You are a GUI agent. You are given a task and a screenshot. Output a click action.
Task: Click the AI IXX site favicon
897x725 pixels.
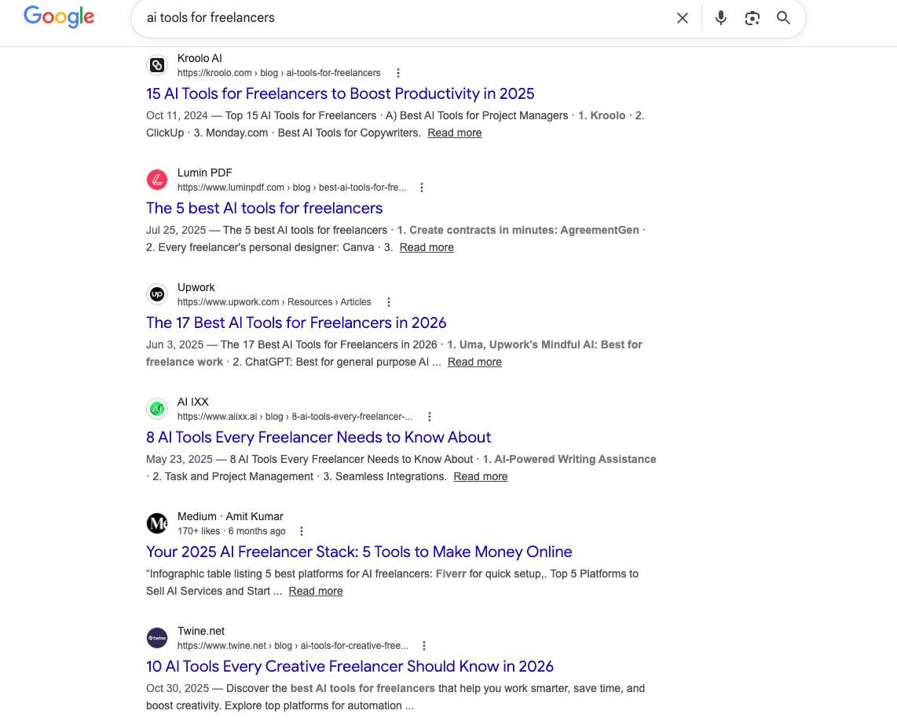coord(157,409)
